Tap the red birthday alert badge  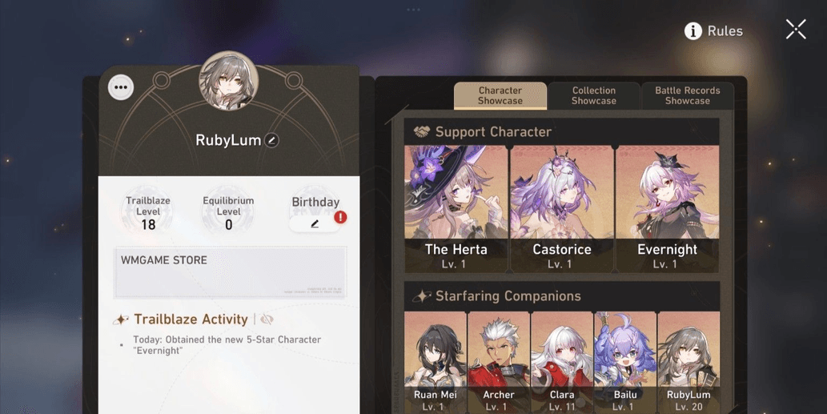click(x=340, y=217)
